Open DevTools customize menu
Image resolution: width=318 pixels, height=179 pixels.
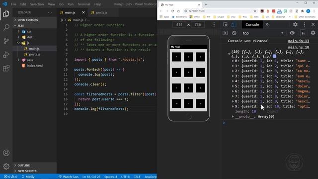point(304,24)
